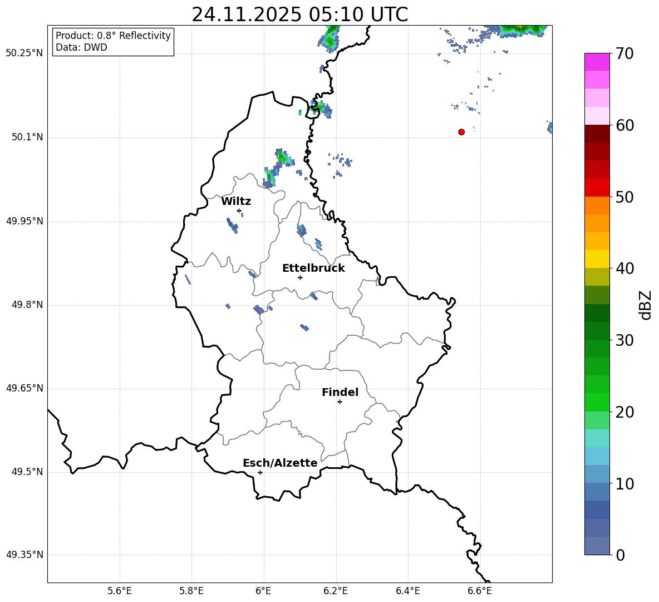Click the Data: DWD text
The height and width of the screenshot is (602, 659).
pos(81,47)
